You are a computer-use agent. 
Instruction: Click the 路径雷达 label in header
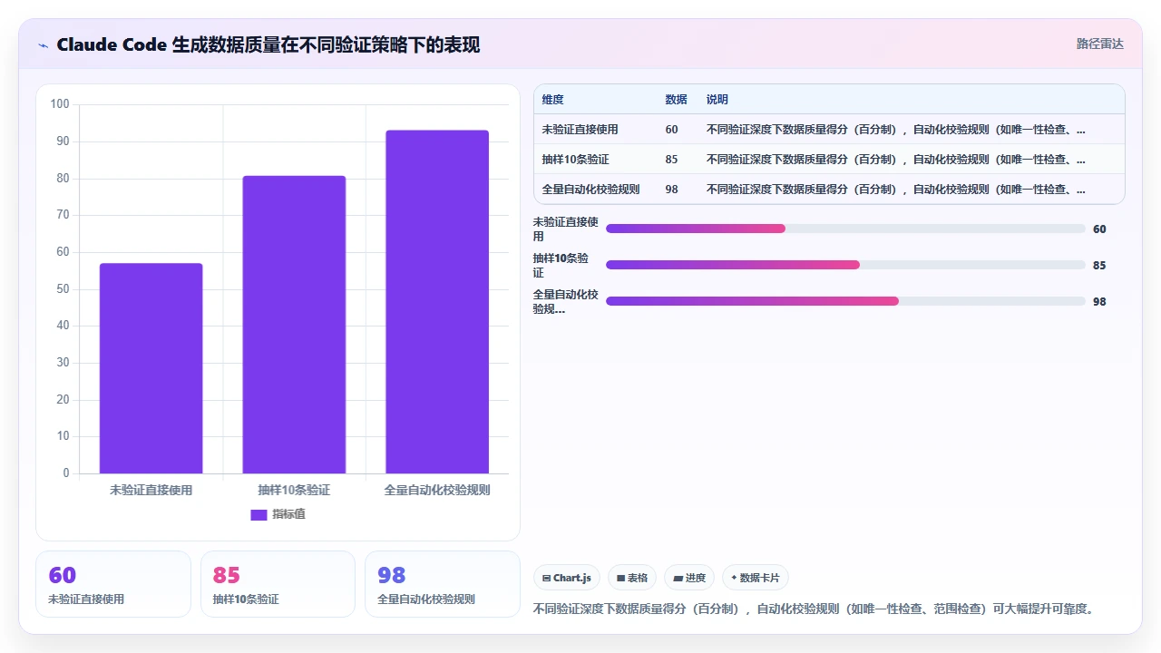(x=1099, y=44)
